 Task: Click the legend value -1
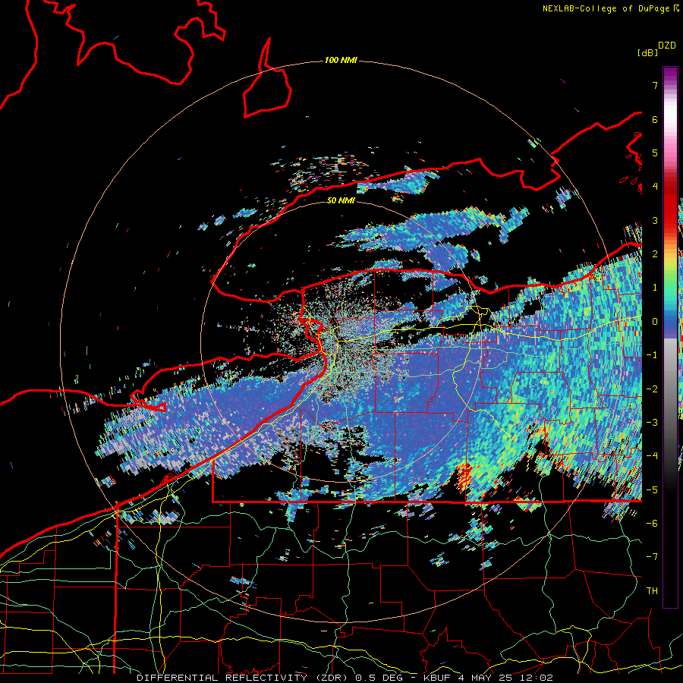[652, 355]
